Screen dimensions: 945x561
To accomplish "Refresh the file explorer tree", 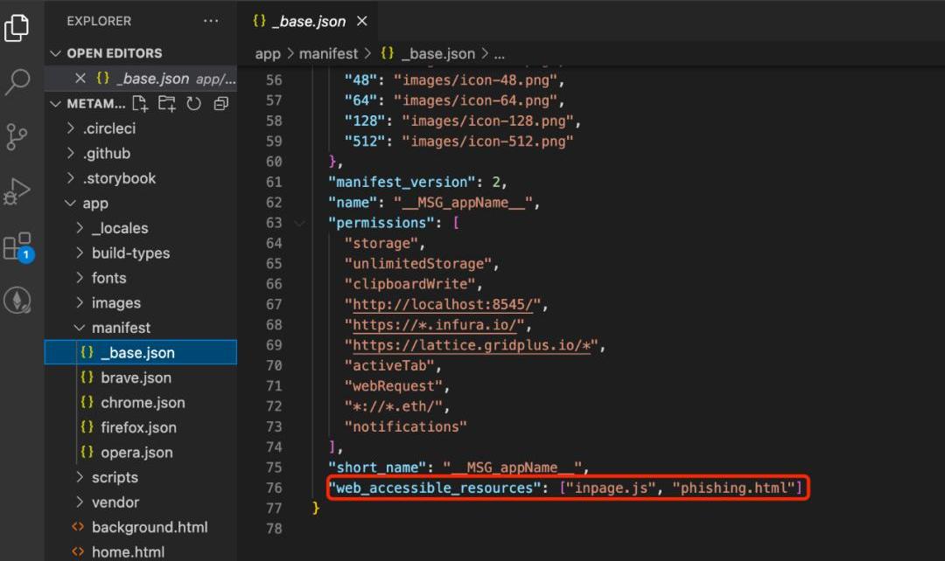I will (x=193, y=103).
